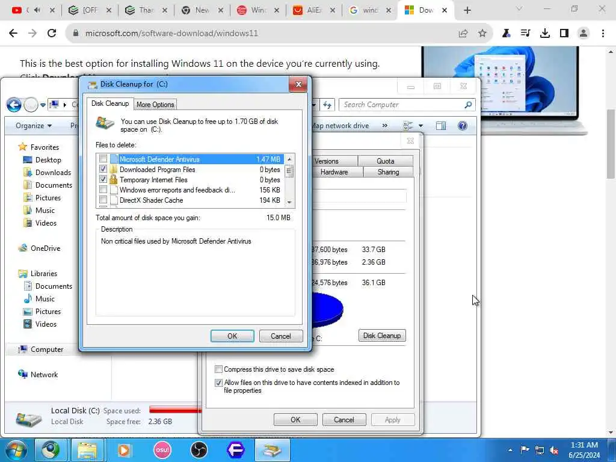The height and width of the screenshot is (462, 616).
Task: Switch to the AliExpress browser tab
Action: coord(314,11)
